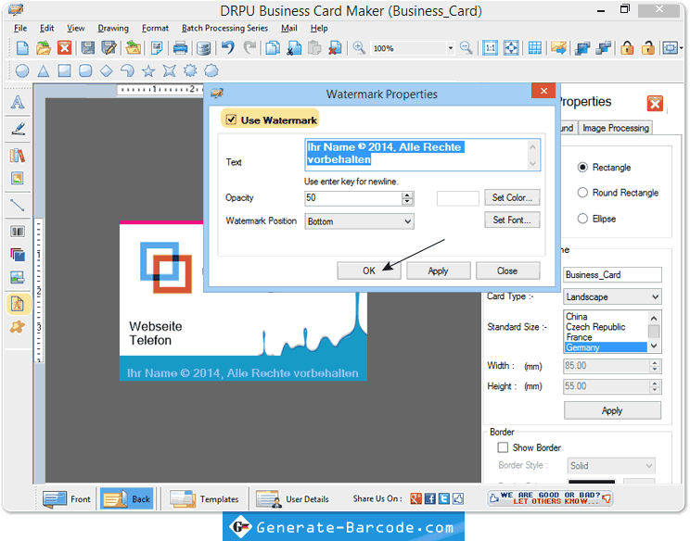Click the database icon in toolbar
690x541 pixels.
pos(203,48)
